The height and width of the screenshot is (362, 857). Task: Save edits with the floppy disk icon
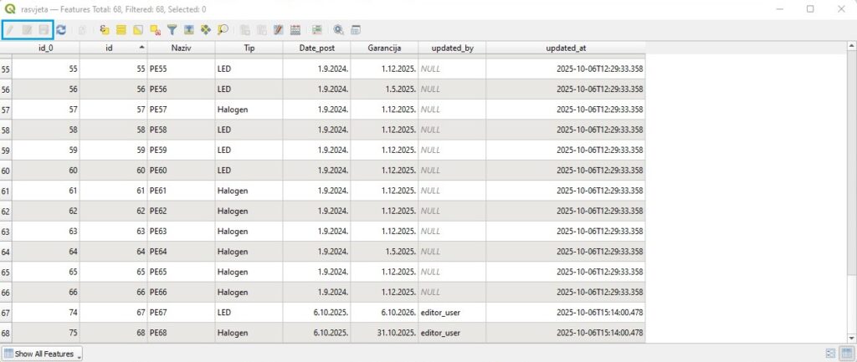[x=44, y=30]
